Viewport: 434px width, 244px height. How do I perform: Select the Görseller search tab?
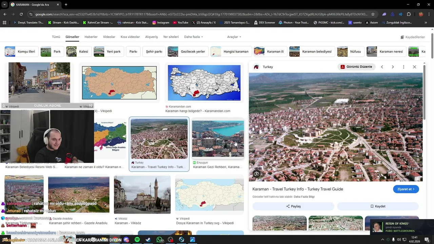point(72,37)
